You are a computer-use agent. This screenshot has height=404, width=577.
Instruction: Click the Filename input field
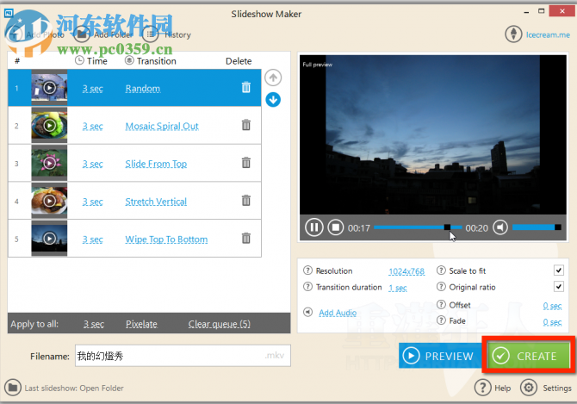(183, 356)
